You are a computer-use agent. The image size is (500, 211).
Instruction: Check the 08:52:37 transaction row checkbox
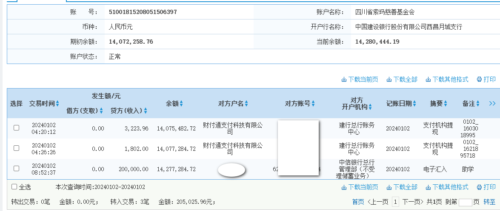click(16, 169)
